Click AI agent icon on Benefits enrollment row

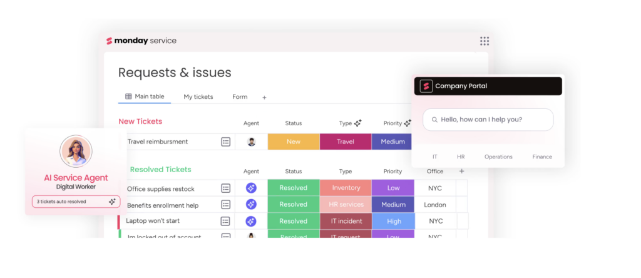tap(251, 204)
